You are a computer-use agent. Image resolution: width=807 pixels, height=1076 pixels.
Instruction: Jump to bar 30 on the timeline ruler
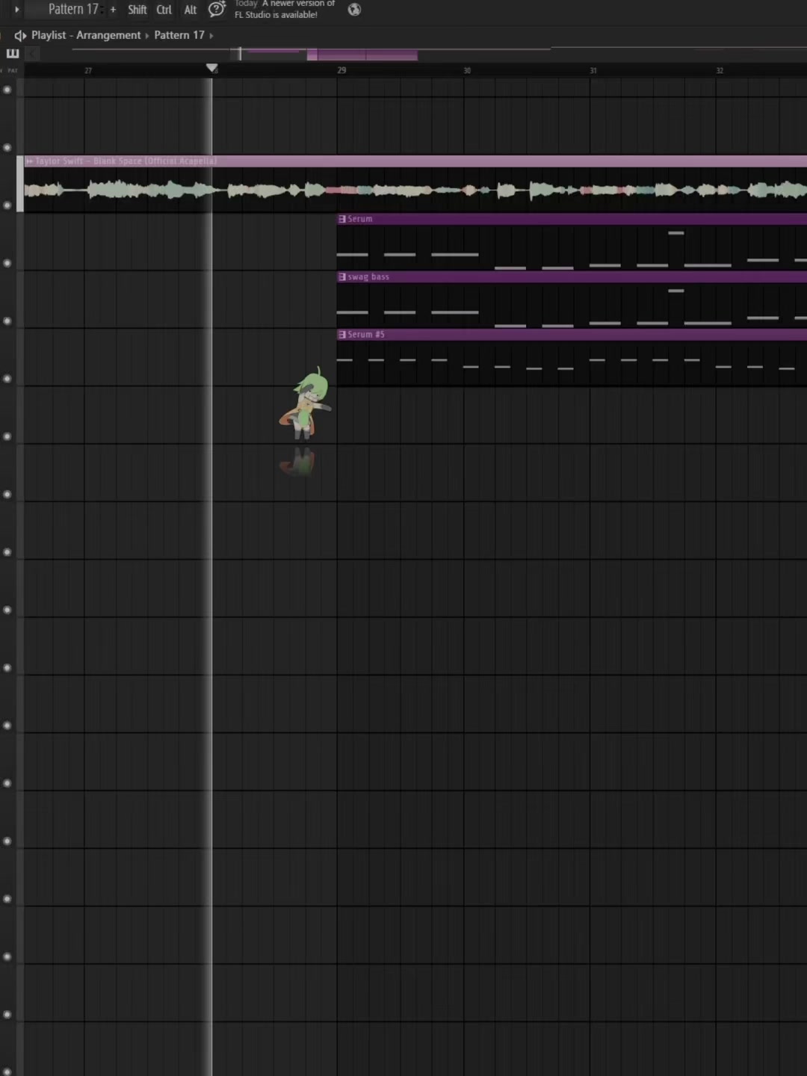[467, 70]
